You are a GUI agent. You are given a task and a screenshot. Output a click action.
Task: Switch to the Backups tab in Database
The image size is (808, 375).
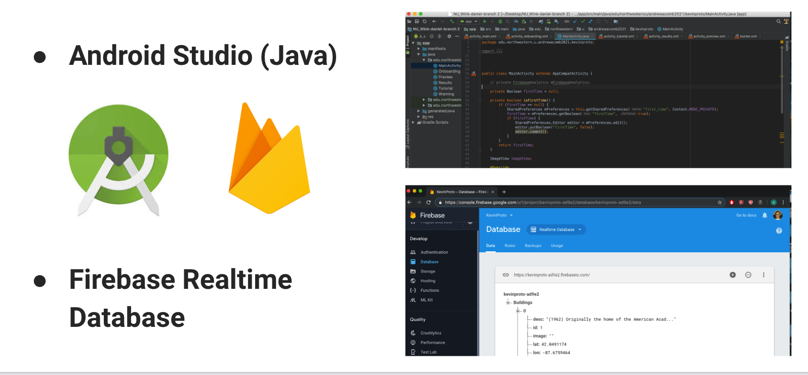(533, 246)
